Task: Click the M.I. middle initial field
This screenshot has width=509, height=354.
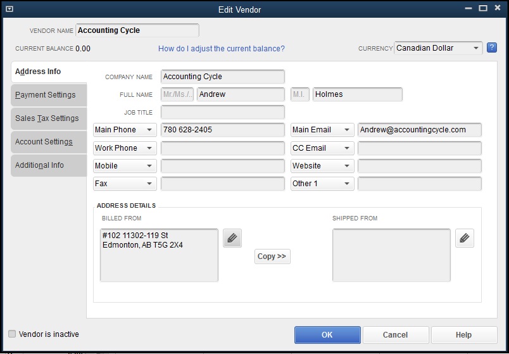Action: coord(300,94)
